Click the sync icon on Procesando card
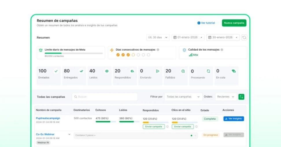Screen dimensions: 281x147 point(208,71)
